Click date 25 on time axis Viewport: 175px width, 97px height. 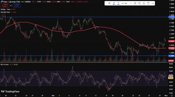pos(139,95)
